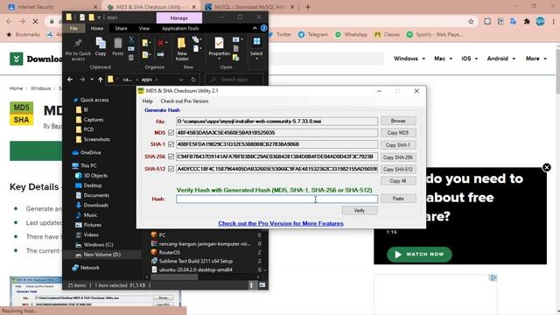Switch to the Share ribbon tab
This screenshot has width=560, height=315.
(121, 28)
